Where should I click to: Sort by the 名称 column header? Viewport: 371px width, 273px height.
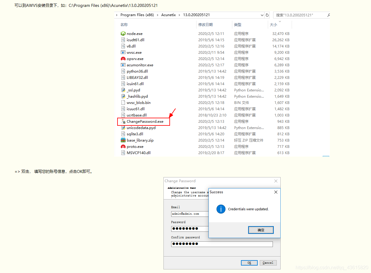click(x=124, y=25)
